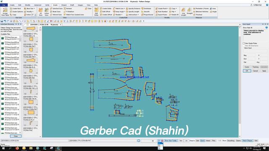Open Copy dropdown in Modify group
Screen dimensions: 269x151
[173, 8]
